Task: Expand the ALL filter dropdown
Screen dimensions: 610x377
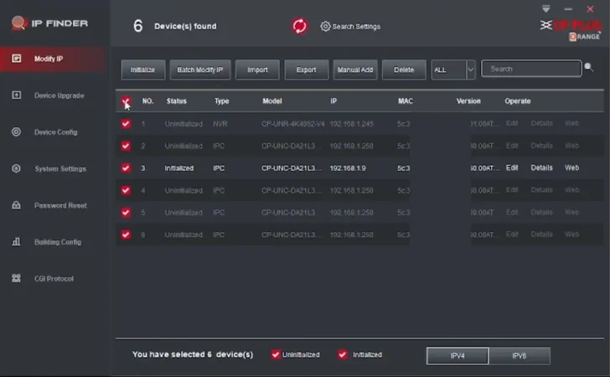Action: (470, 70)
